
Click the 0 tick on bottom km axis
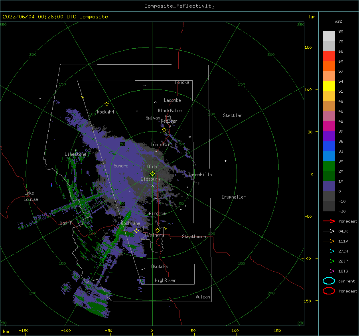(x=152, y=330)
